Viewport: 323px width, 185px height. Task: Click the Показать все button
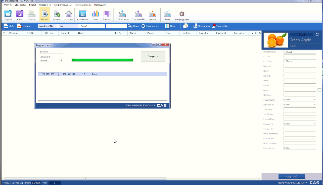[x=150, y=26]
